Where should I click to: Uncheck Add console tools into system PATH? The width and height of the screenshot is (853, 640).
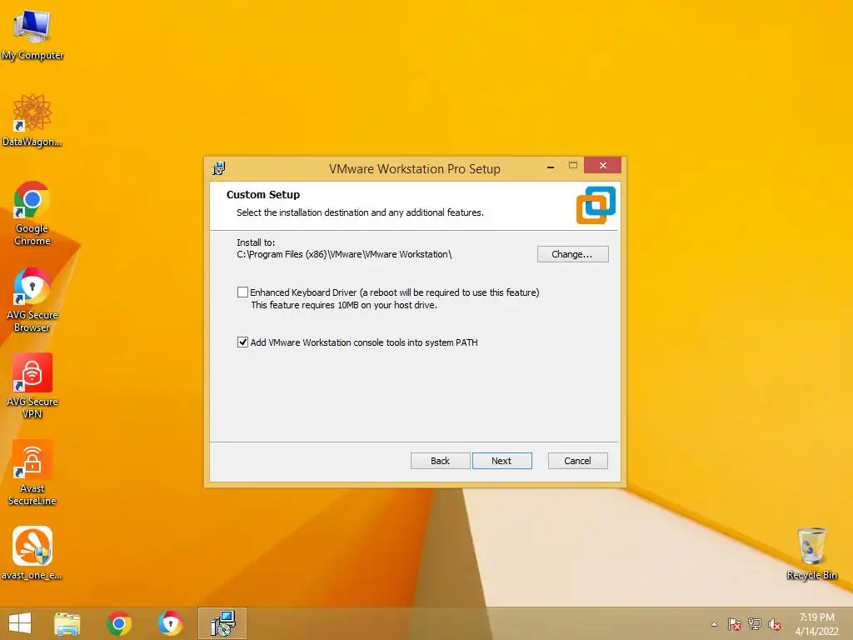coord(242,342)
